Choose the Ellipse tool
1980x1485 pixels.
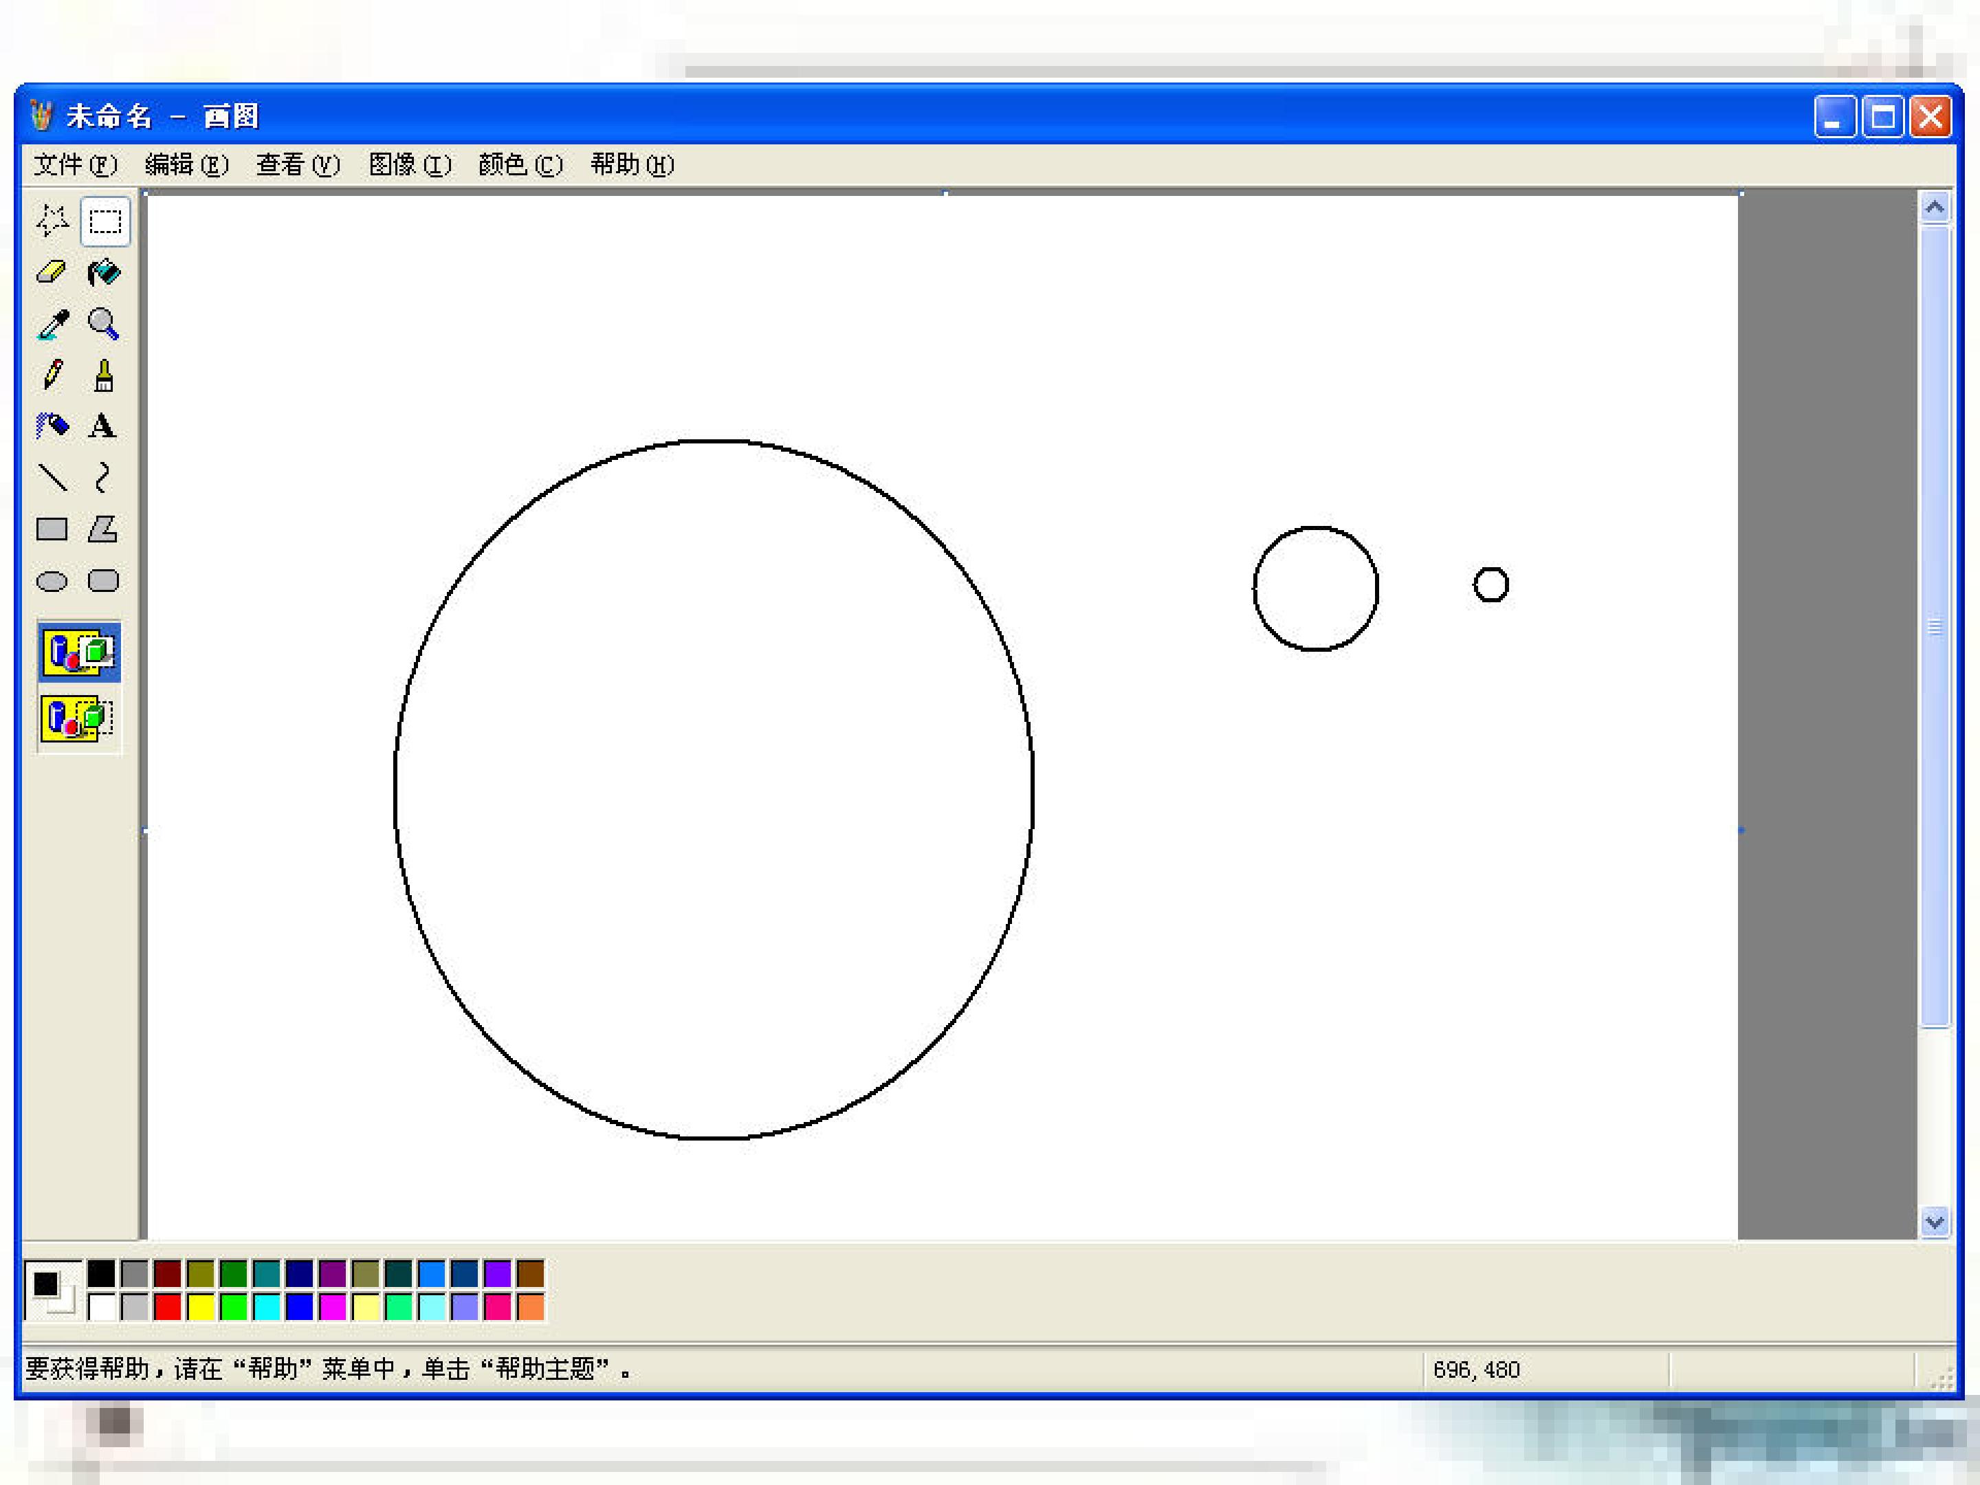tap(52, 581)
